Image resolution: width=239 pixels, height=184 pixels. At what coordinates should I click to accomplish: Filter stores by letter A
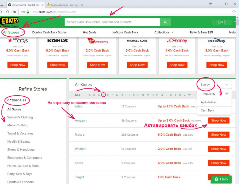click(90, 95)
